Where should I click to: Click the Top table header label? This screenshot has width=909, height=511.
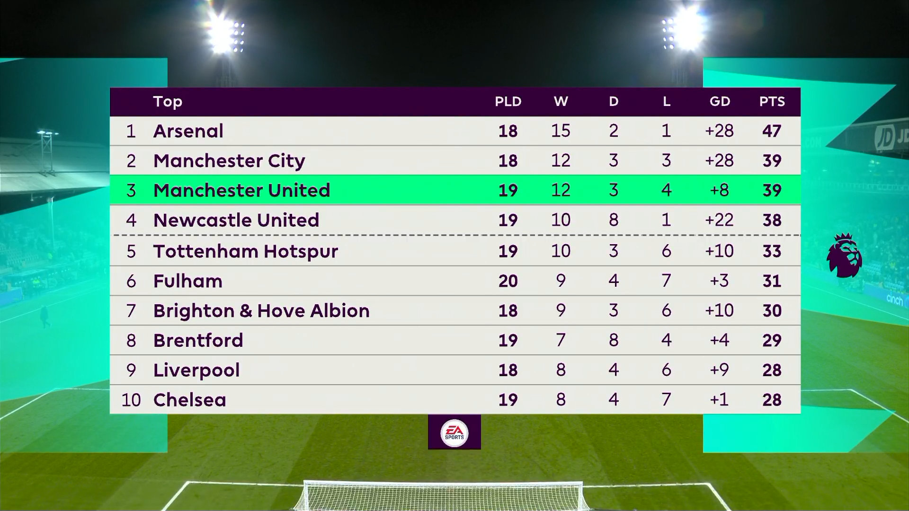tap(168, 102)
